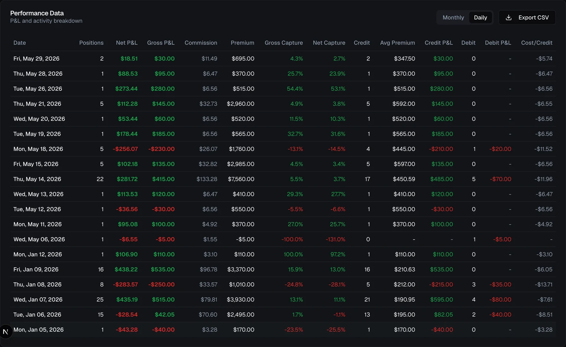Click the -$256.07 Net P&L value

click(125, 149)
